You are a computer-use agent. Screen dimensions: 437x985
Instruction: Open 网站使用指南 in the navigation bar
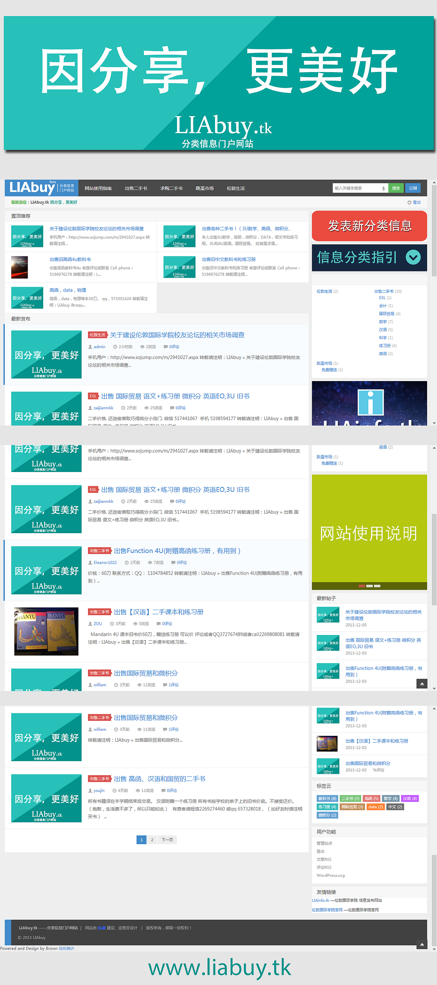(98, 189)
